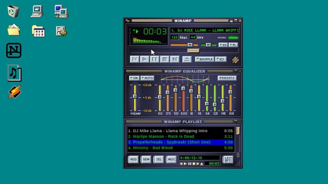Viewport: 328px width, 184px height.
Task: Toggle the EQ window button
Action: 223,45
